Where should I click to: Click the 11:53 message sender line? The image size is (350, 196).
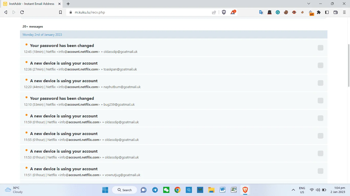pos(81,157)
